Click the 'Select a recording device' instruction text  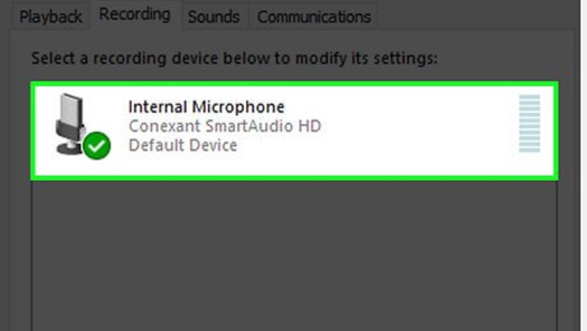[x=234, y=57]
